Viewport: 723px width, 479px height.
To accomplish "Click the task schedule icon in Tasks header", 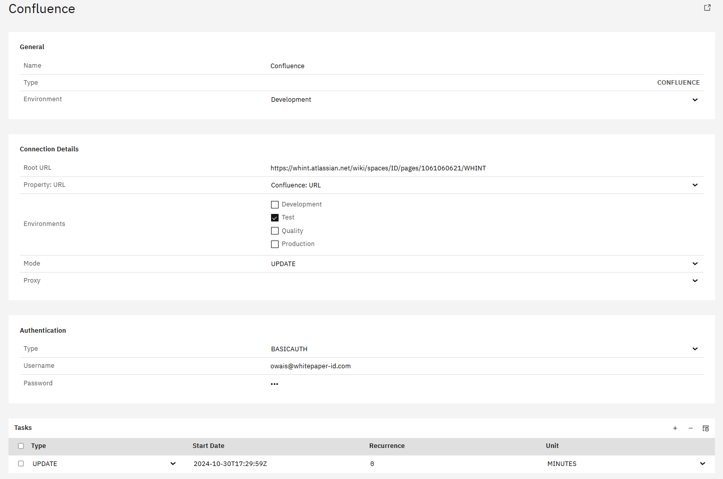I will point(705,428).
